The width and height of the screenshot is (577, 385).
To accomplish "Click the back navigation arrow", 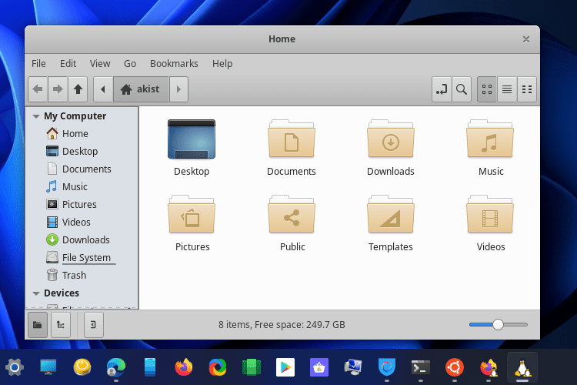I will pos(38,89).
